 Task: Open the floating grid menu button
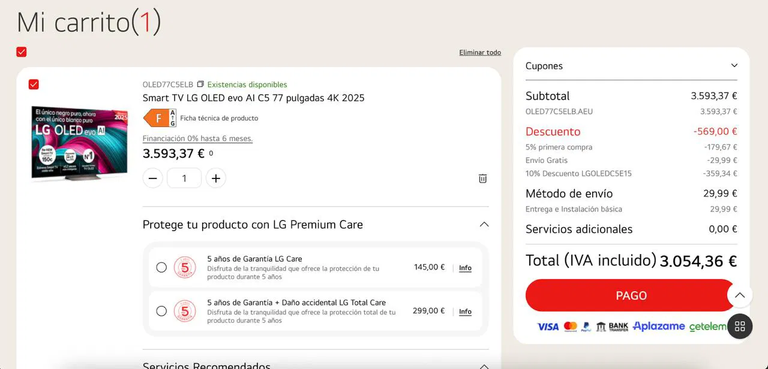coord(740,326)
